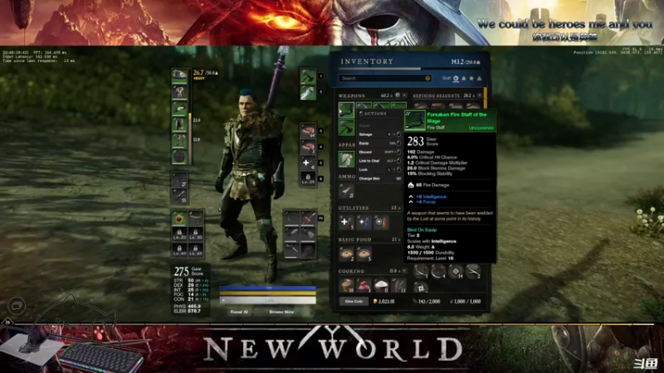Image resolution: width=664 pixels, height=373 pixels.
Task: Select the white flour bowl in Cooking
Action: pyautogui.click(x=381, y=285)
